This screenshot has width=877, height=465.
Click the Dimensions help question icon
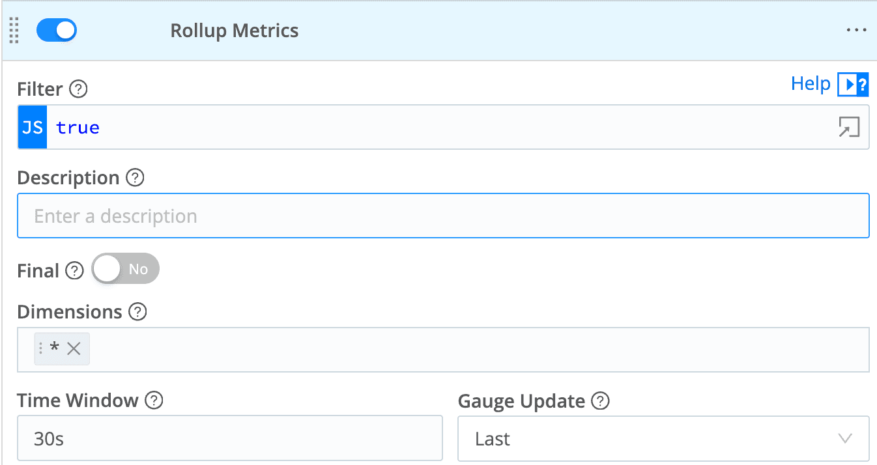(x=137, y=312)
